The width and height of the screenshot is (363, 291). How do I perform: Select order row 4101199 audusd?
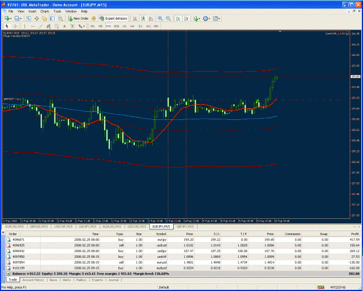pyautogui.click(x=183, y=268)
